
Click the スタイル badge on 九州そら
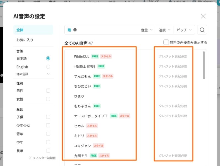(104, 156)
